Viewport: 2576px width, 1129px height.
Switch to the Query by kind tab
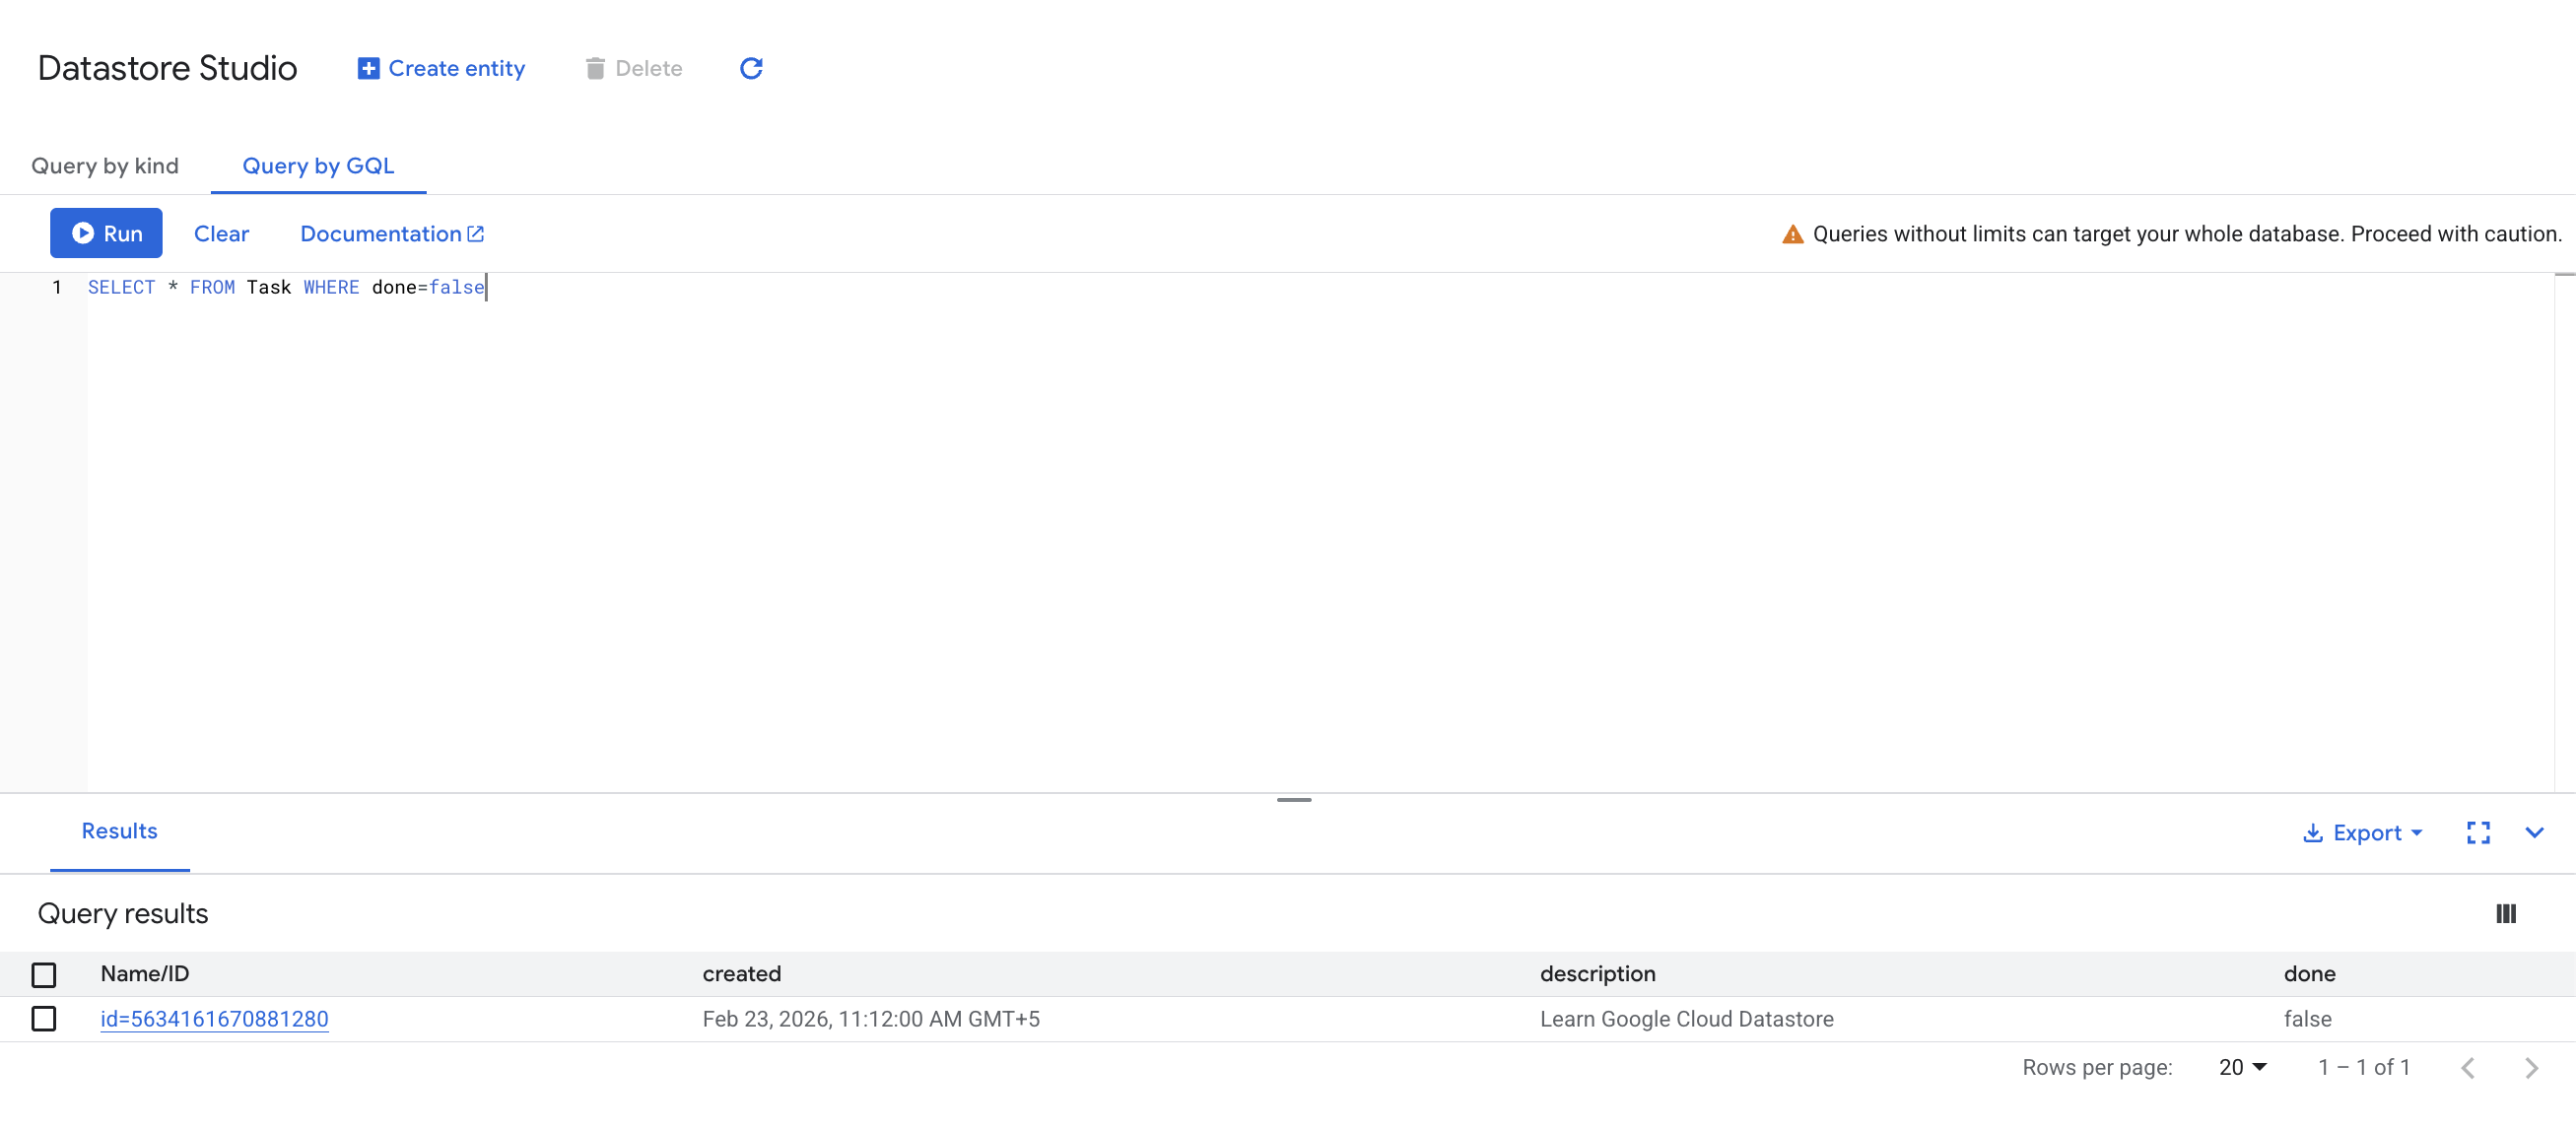click(x=105, y=165)
